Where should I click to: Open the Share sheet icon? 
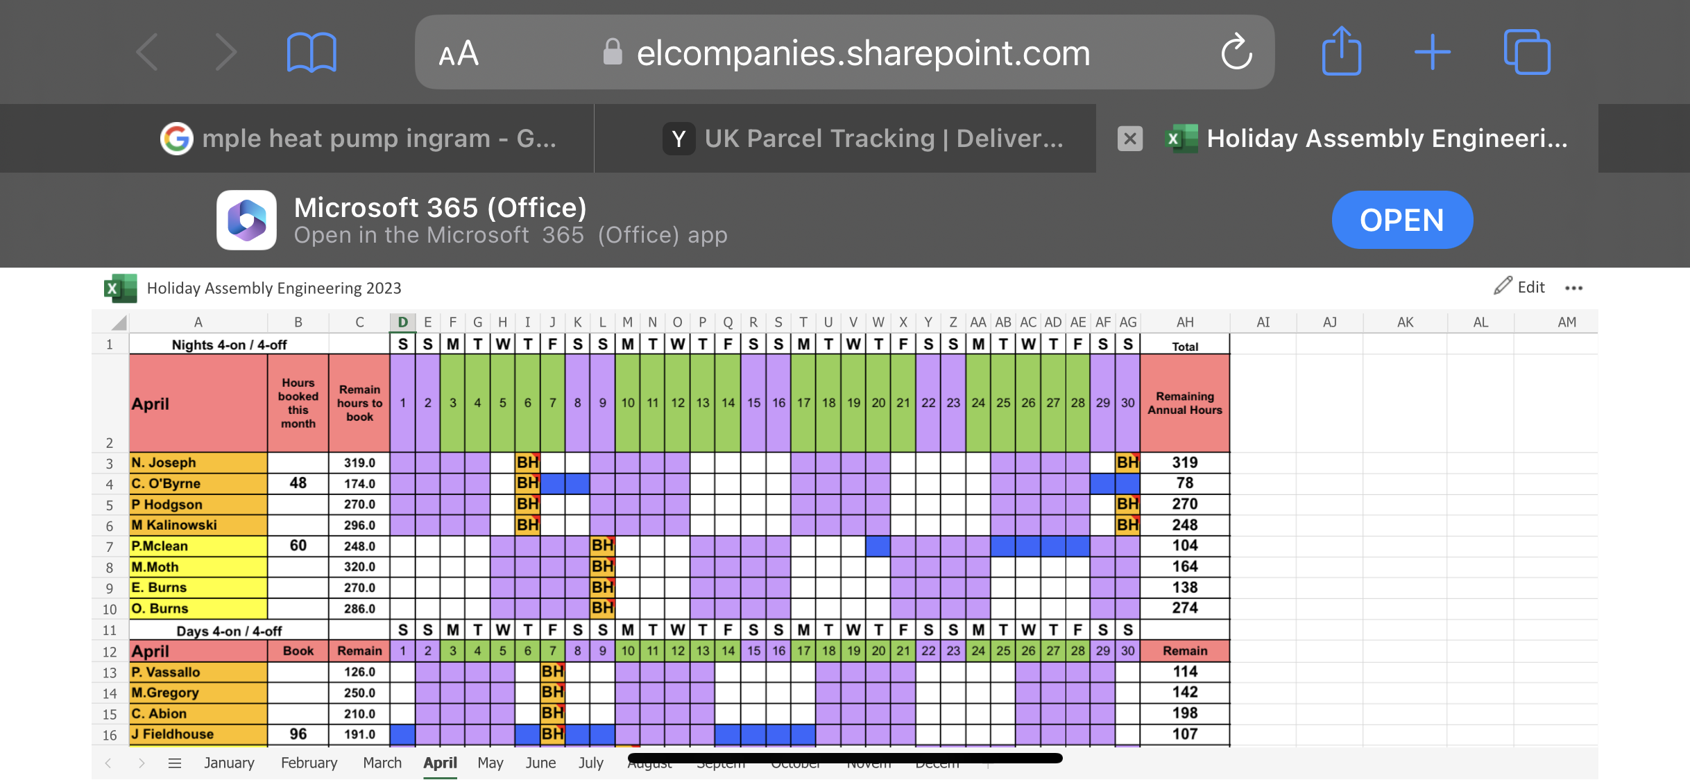pos(1341,51)
